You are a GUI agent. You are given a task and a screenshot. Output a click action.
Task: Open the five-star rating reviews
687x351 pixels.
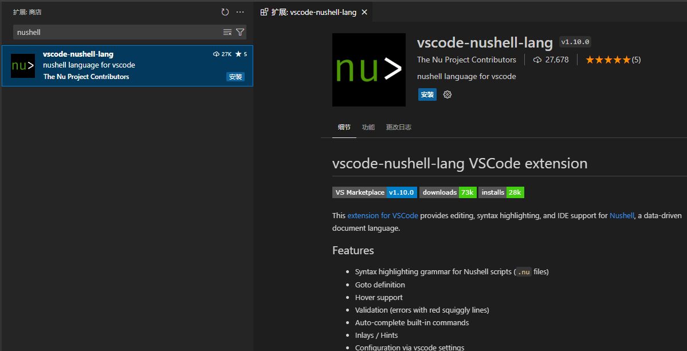point(613,60)
